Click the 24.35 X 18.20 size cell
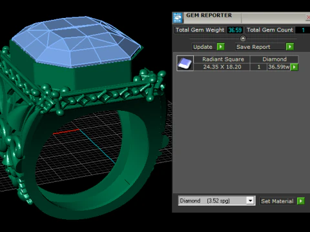310x232 pixels. [222, 67]
